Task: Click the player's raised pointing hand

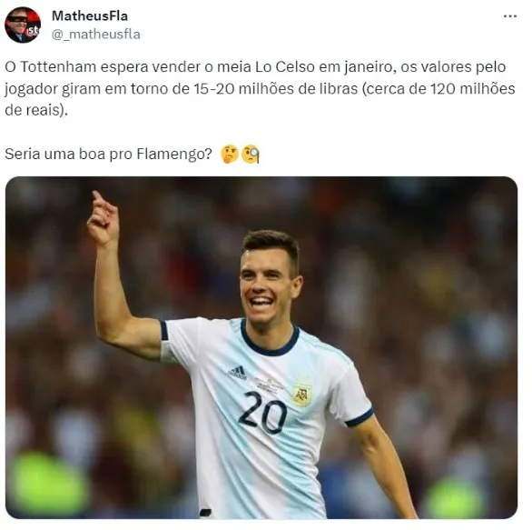Action: click(103, 218)
